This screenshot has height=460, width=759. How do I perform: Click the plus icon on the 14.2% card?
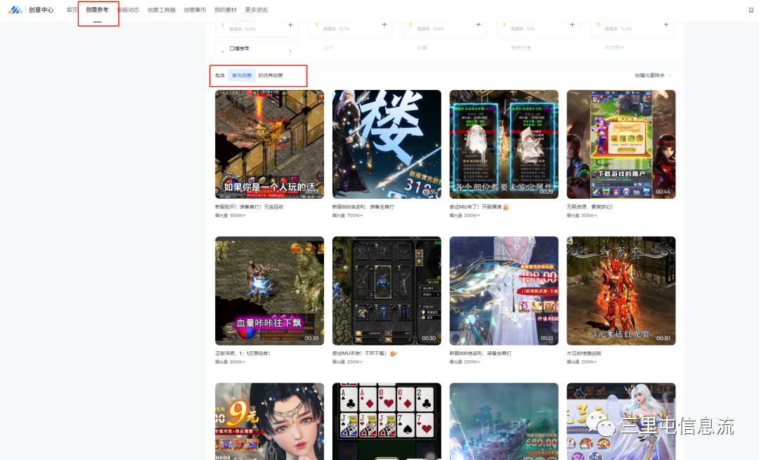pos(667,25)
